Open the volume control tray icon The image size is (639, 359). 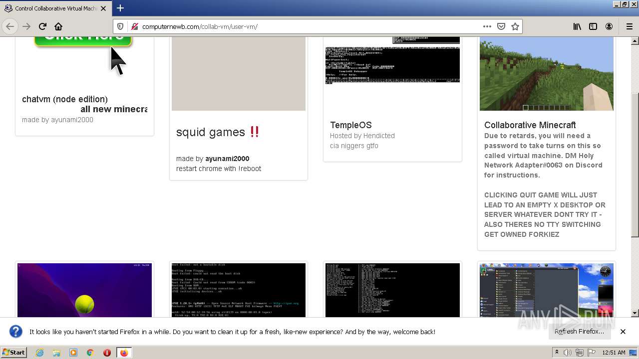point(568,353)
